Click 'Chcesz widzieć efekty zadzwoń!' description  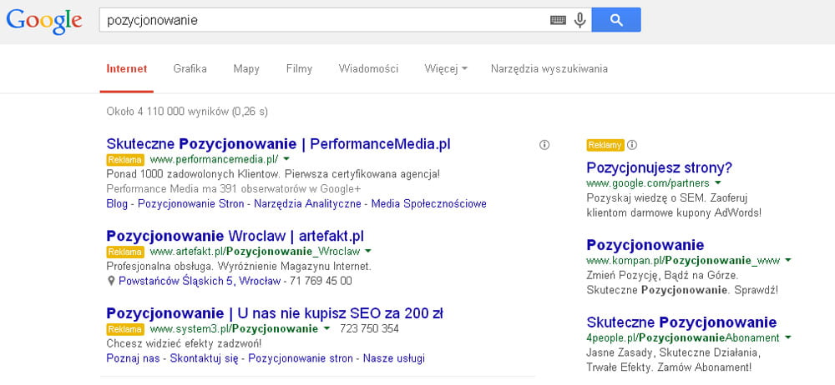[x=184, y=343]
